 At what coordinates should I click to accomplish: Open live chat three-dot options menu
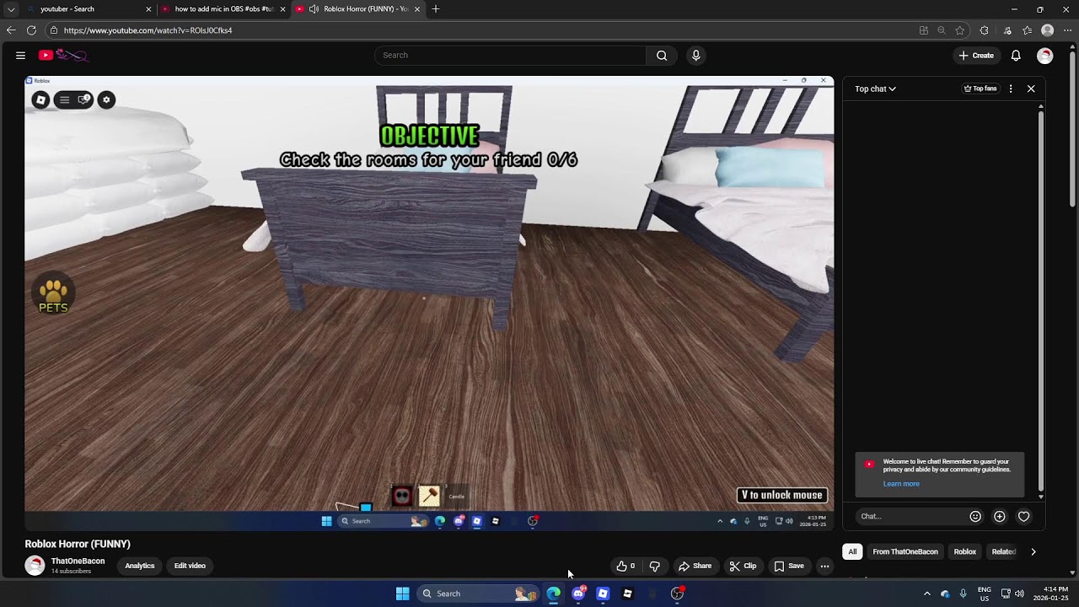pos(1011,89)
